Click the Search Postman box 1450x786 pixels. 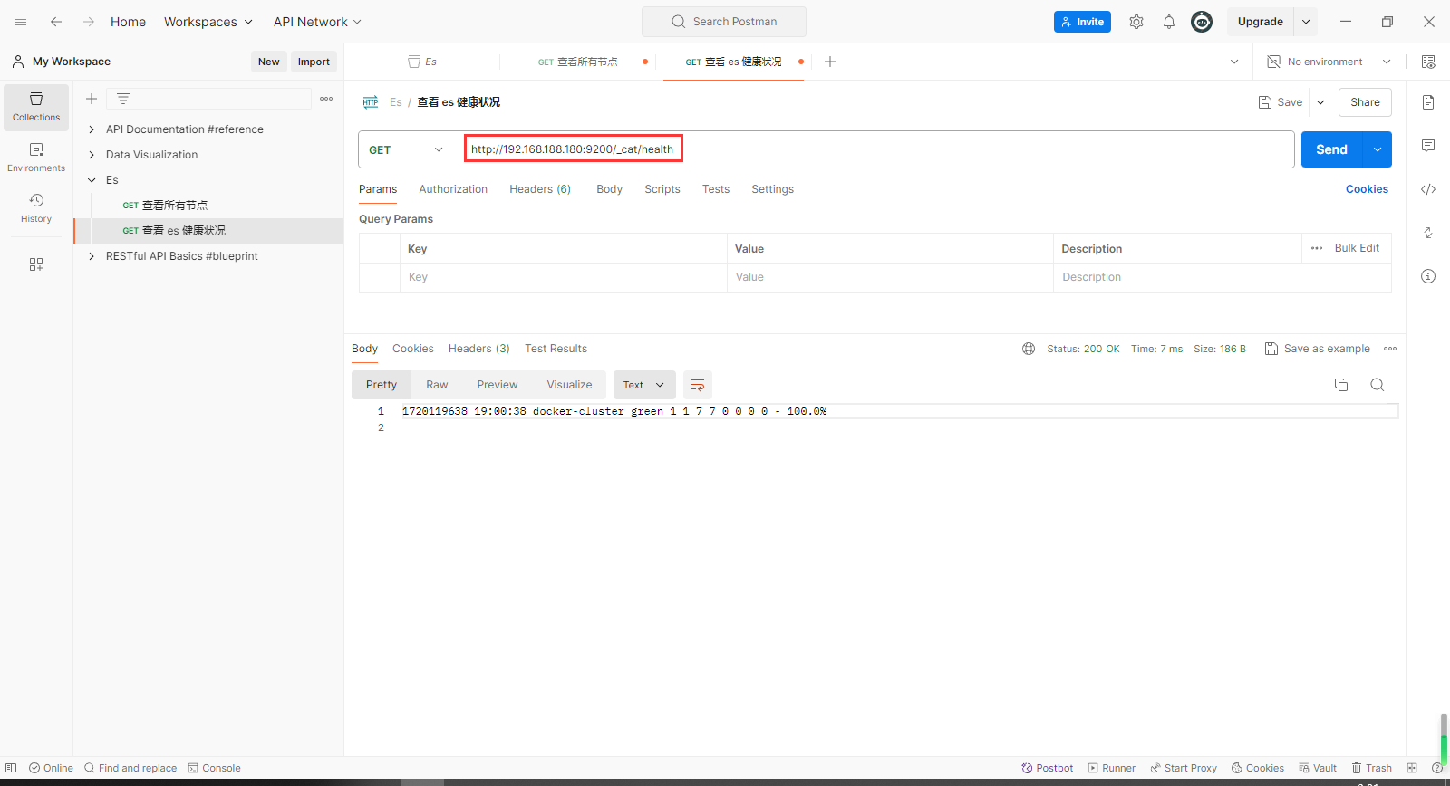724,22
